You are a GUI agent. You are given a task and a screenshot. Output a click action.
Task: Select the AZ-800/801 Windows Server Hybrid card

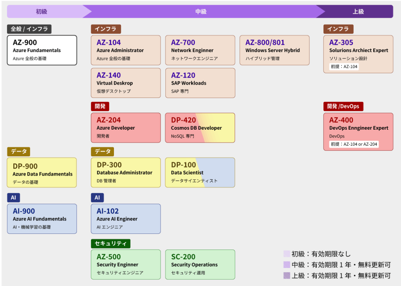pyautogui.click(x=275, y=50)
